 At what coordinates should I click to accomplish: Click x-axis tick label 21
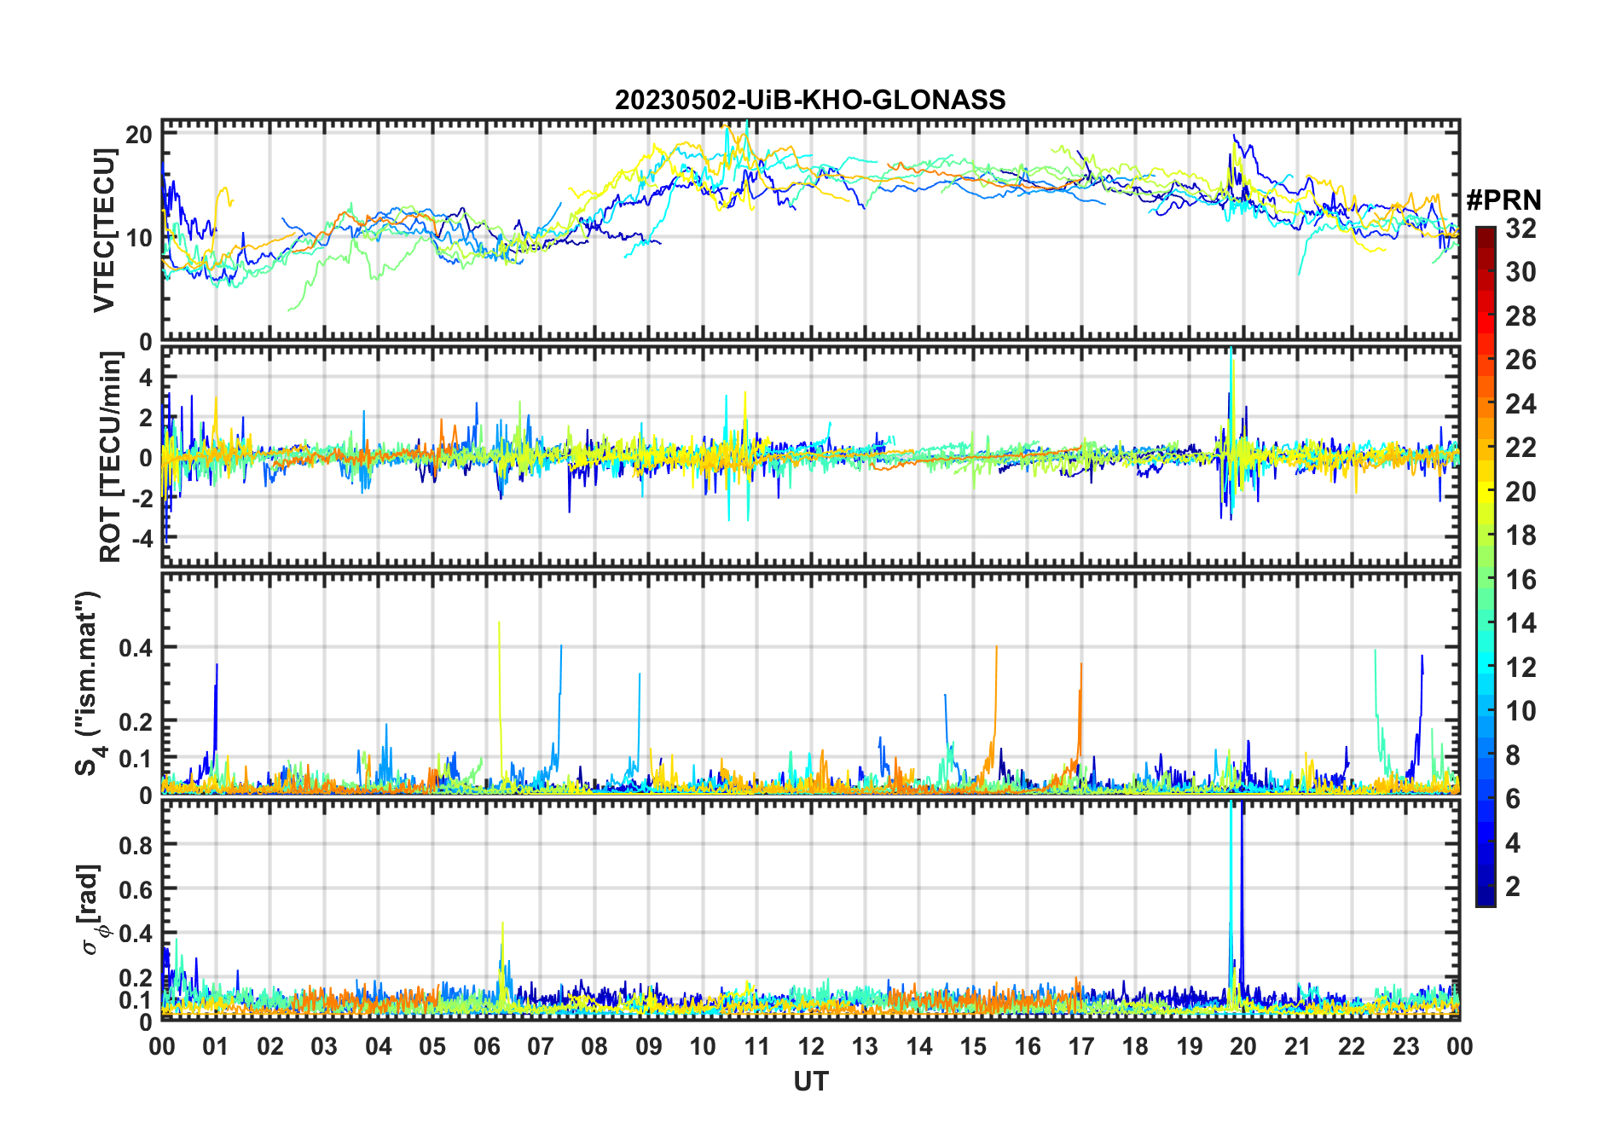1298,1046
